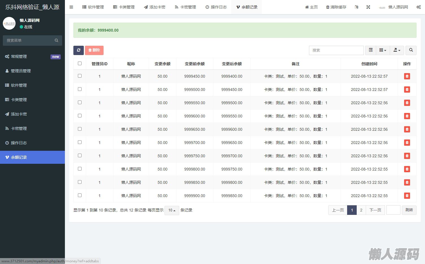This screenshot has width=425, height=264.
Task: Open the export data dropdown
Action: (x=397, y=50)
